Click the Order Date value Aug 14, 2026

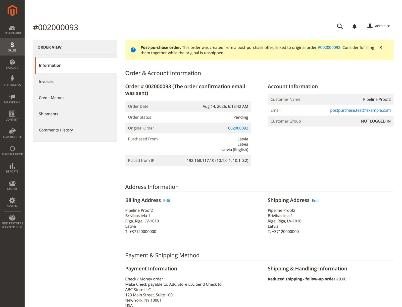(225, 107)
